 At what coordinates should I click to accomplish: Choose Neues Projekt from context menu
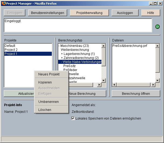49,74
